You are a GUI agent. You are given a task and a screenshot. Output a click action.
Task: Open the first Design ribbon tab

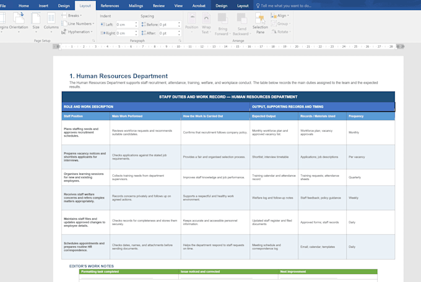(x=64, y=6)
